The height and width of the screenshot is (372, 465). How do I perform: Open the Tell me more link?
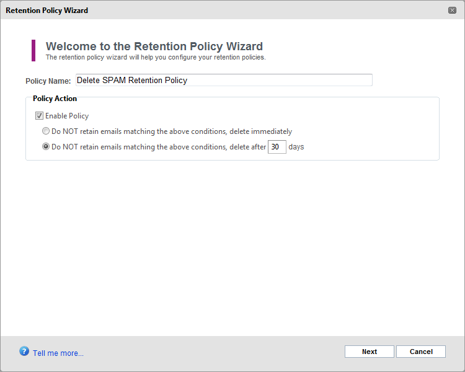click(x=58, y=353)
